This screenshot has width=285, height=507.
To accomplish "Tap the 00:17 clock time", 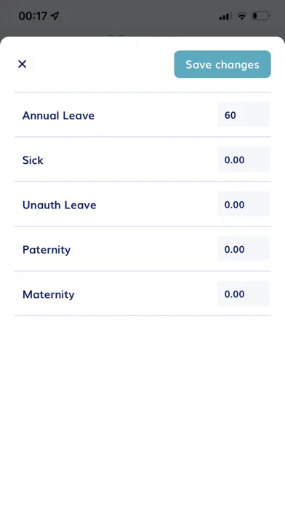I will [x=33, y=16].
